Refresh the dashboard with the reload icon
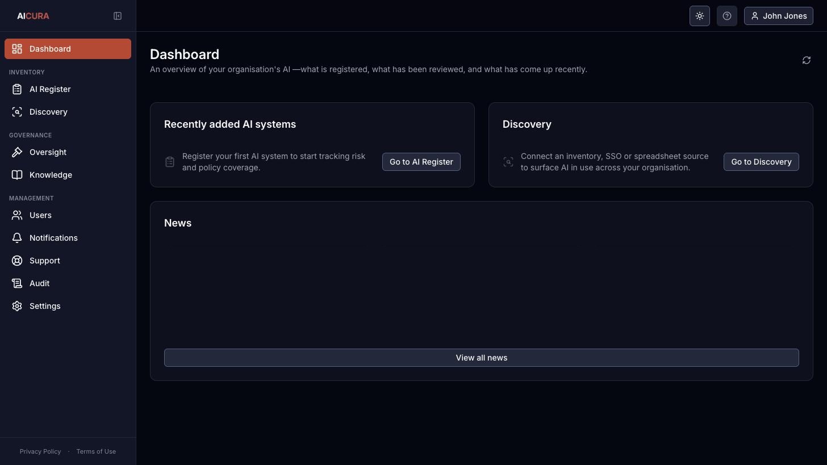 (807, 60)
